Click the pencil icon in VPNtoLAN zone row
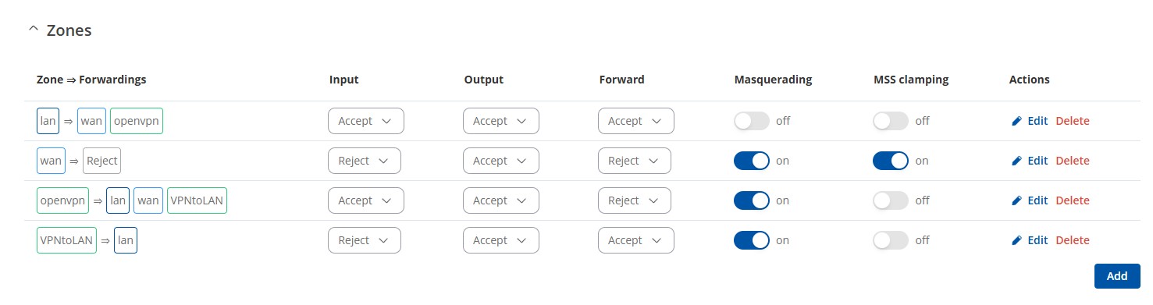The width and height of the screenshot is (1153, 305). (1016, 240)
